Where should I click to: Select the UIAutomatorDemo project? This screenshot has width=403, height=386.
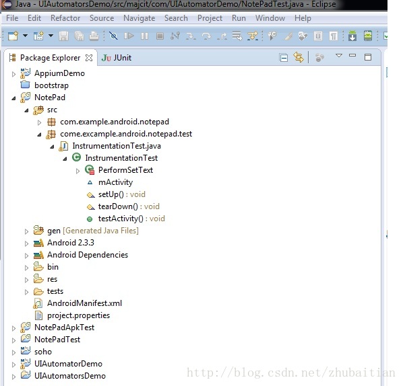68,364
